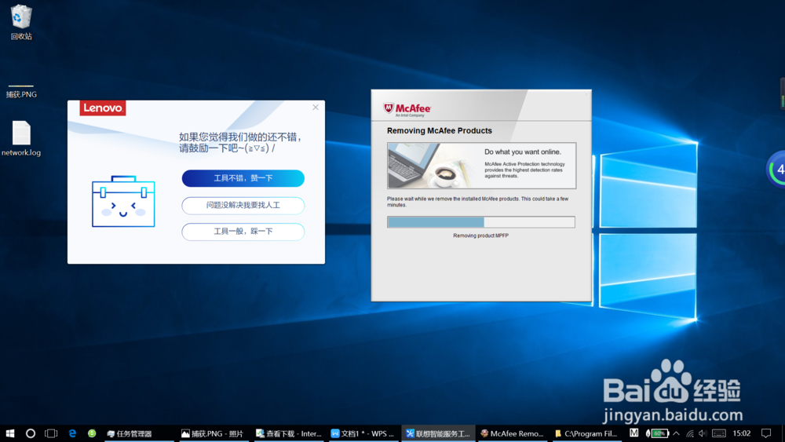Open the volume tray icon
This screenshot has height=442, width=785.
(703, 433)
